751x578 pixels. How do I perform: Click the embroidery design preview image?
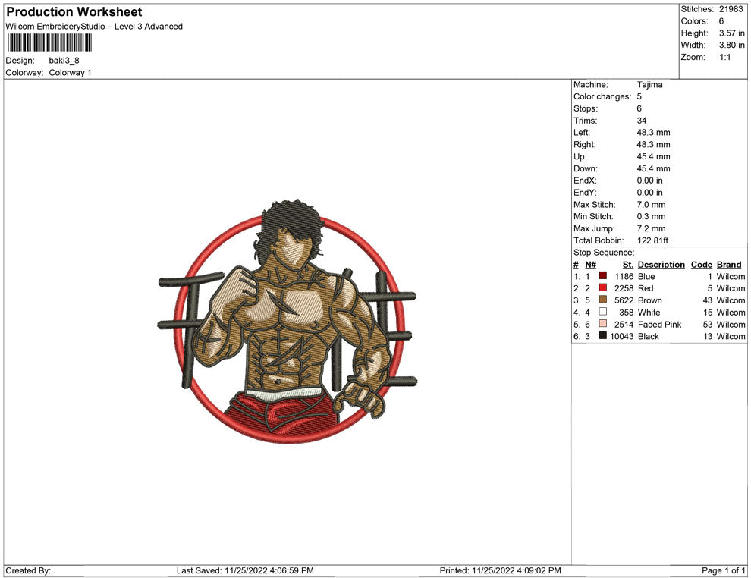[288, 322]
